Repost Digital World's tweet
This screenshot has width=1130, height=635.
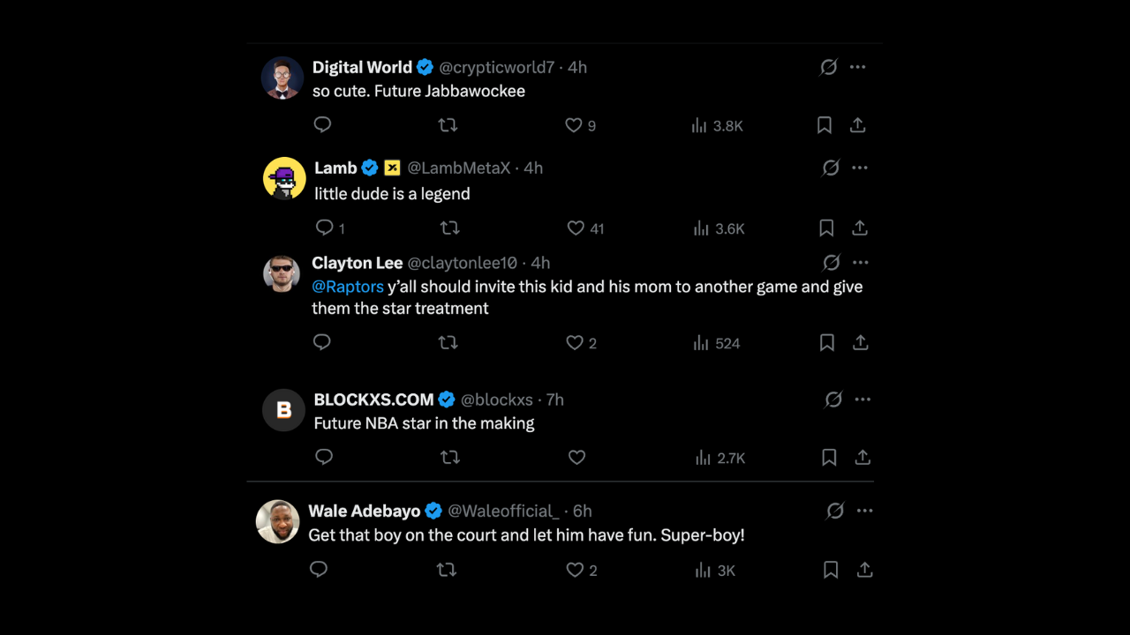448,125
